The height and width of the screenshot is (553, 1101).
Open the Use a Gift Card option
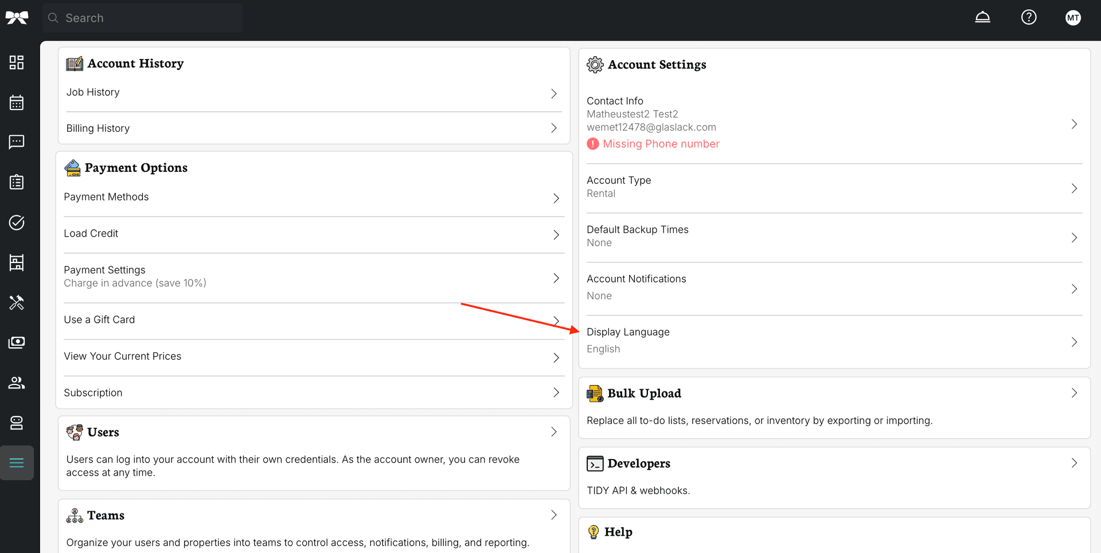[314, 320]
